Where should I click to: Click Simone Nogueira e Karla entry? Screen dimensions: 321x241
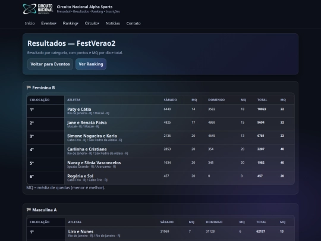pos(92,136)
